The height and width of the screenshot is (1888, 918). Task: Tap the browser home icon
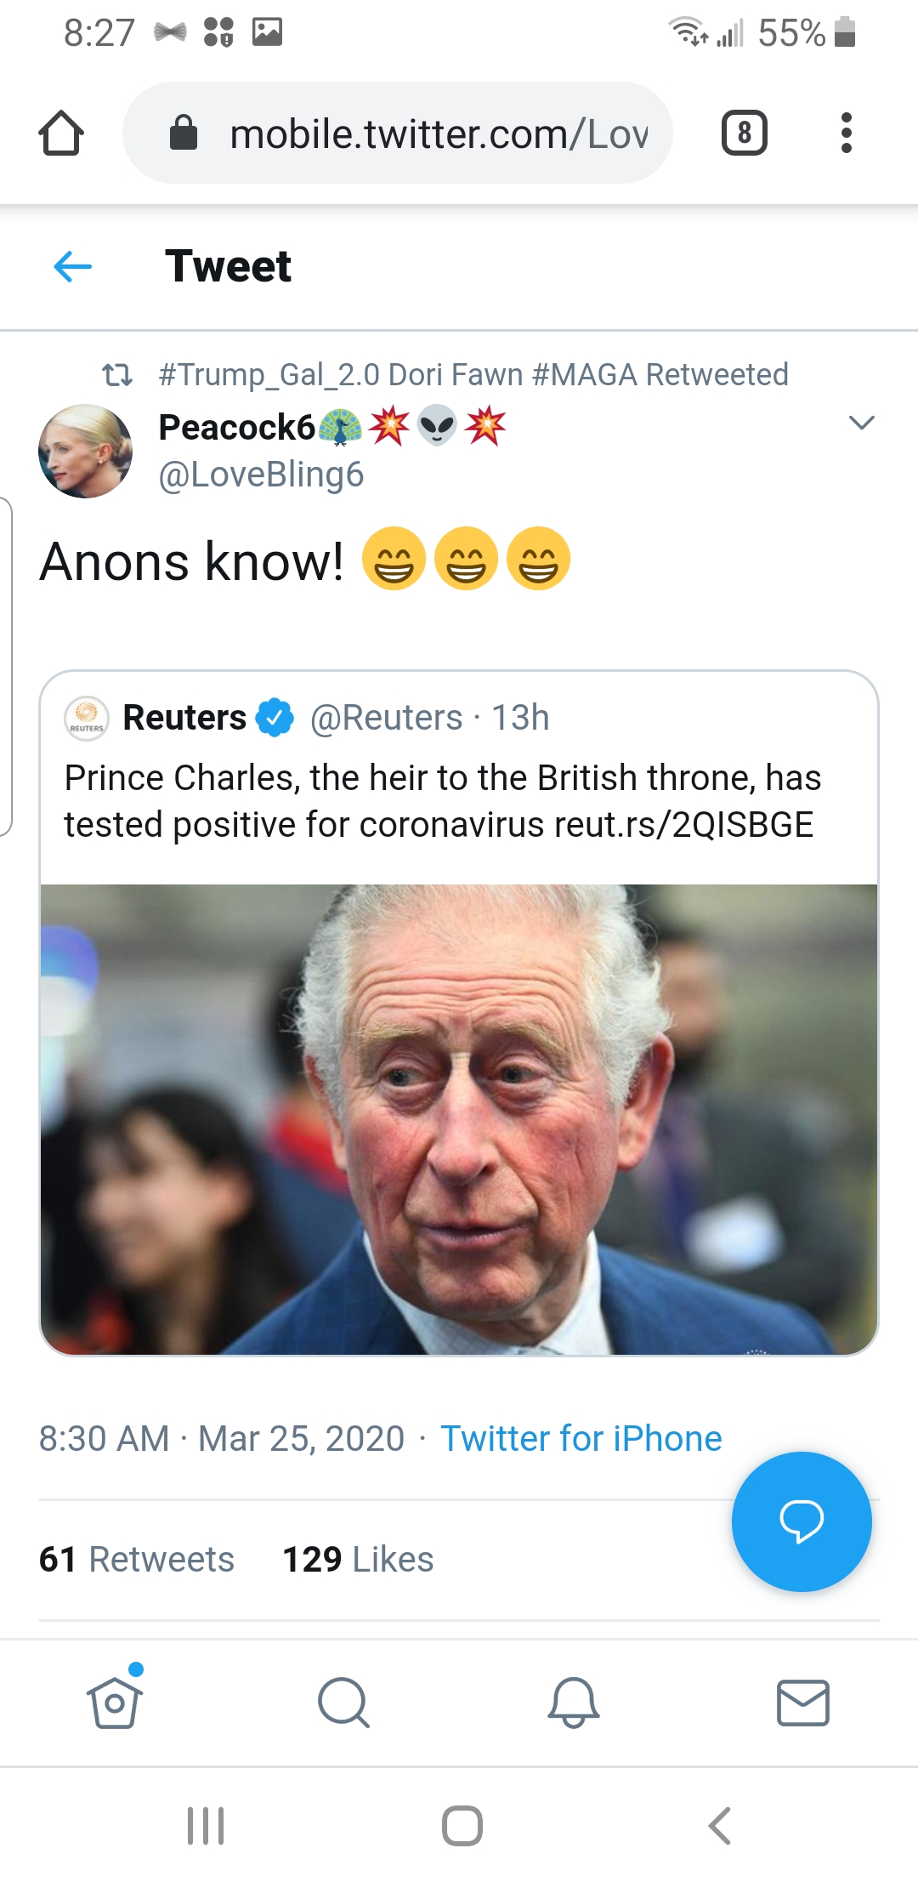61,134
